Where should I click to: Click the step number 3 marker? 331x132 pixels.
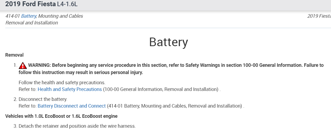[x=15, y=126]
